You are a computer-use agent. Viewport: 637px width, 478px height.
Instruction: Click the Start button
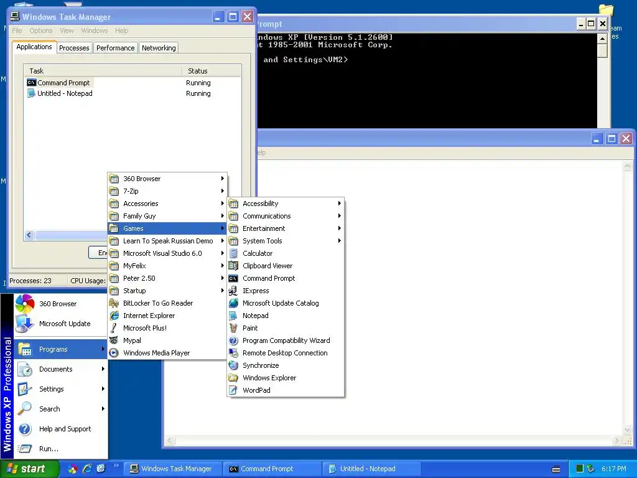(29, 469)
